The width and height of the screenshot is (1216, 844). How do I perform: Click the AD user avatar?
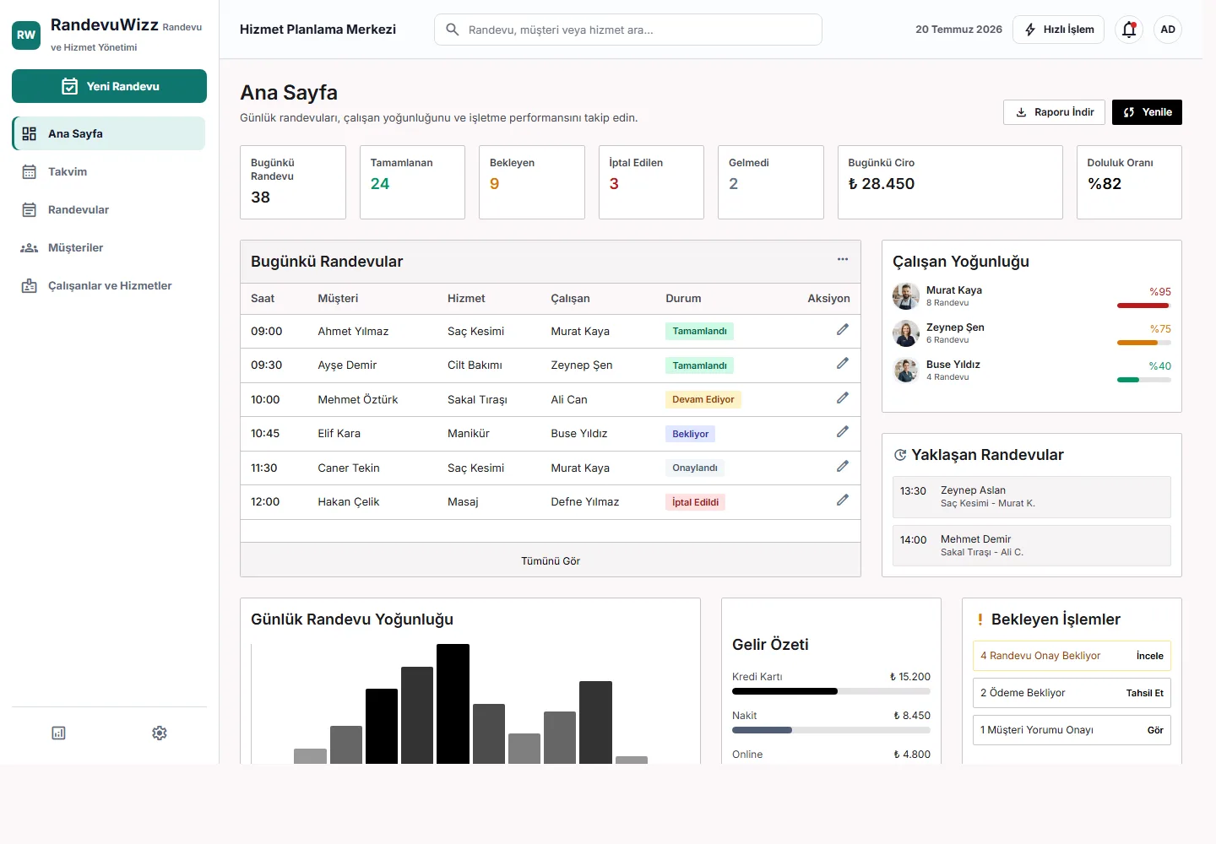tap(1168, 30)
